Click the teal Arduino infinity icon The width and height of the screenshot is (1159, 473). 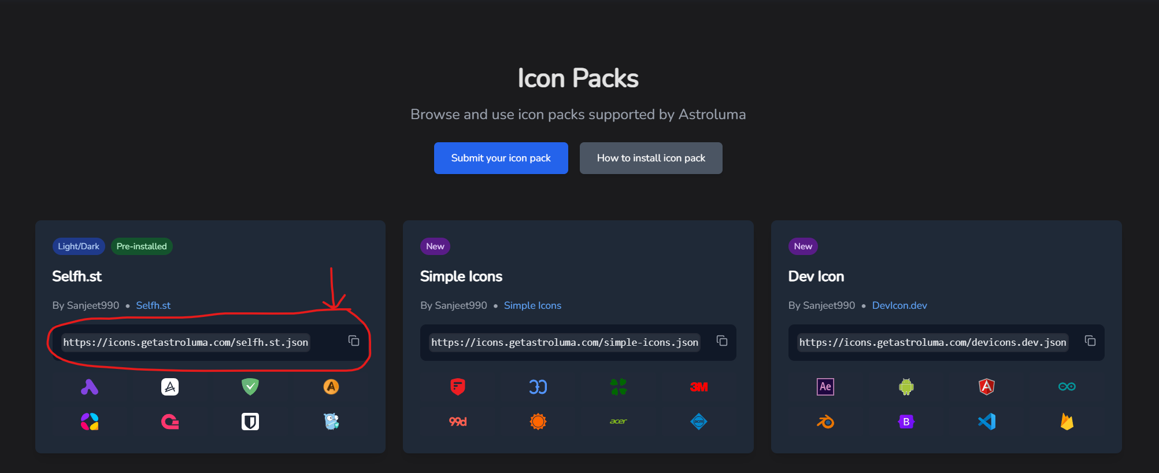click(x=1067, y=387)
